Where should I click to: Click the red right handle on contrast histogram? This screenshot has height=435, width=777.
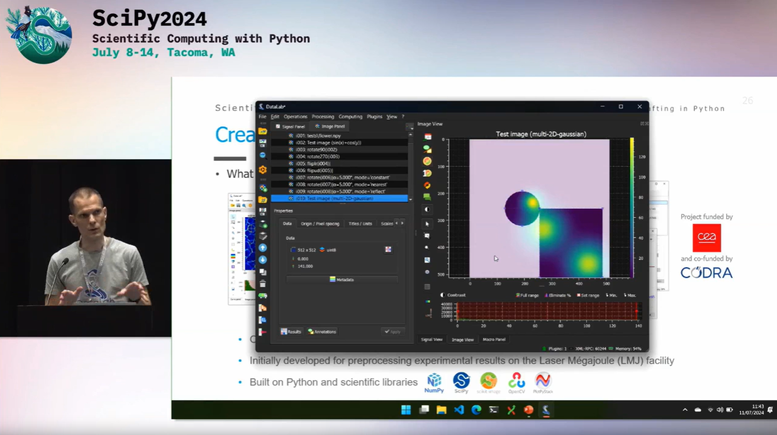636,311
